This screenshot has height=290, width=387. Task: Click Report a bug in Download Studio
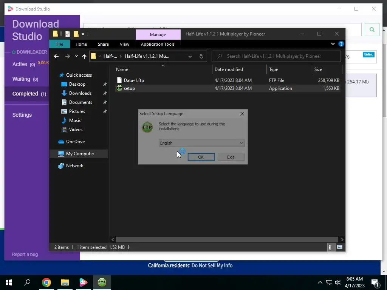click(x=25, y=254)
